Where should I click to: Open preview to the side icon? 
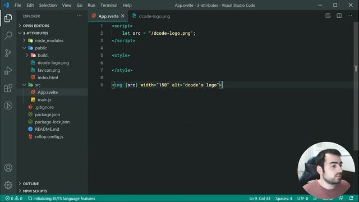pos(328,16)
